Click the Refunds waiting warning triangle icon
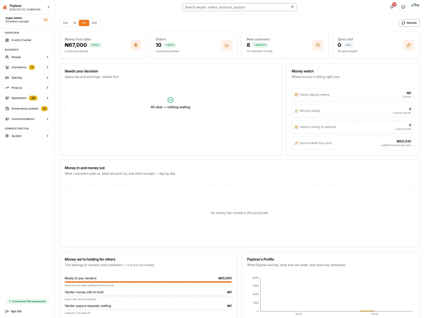This screenshot has height=318, width=424. [296, 111]
